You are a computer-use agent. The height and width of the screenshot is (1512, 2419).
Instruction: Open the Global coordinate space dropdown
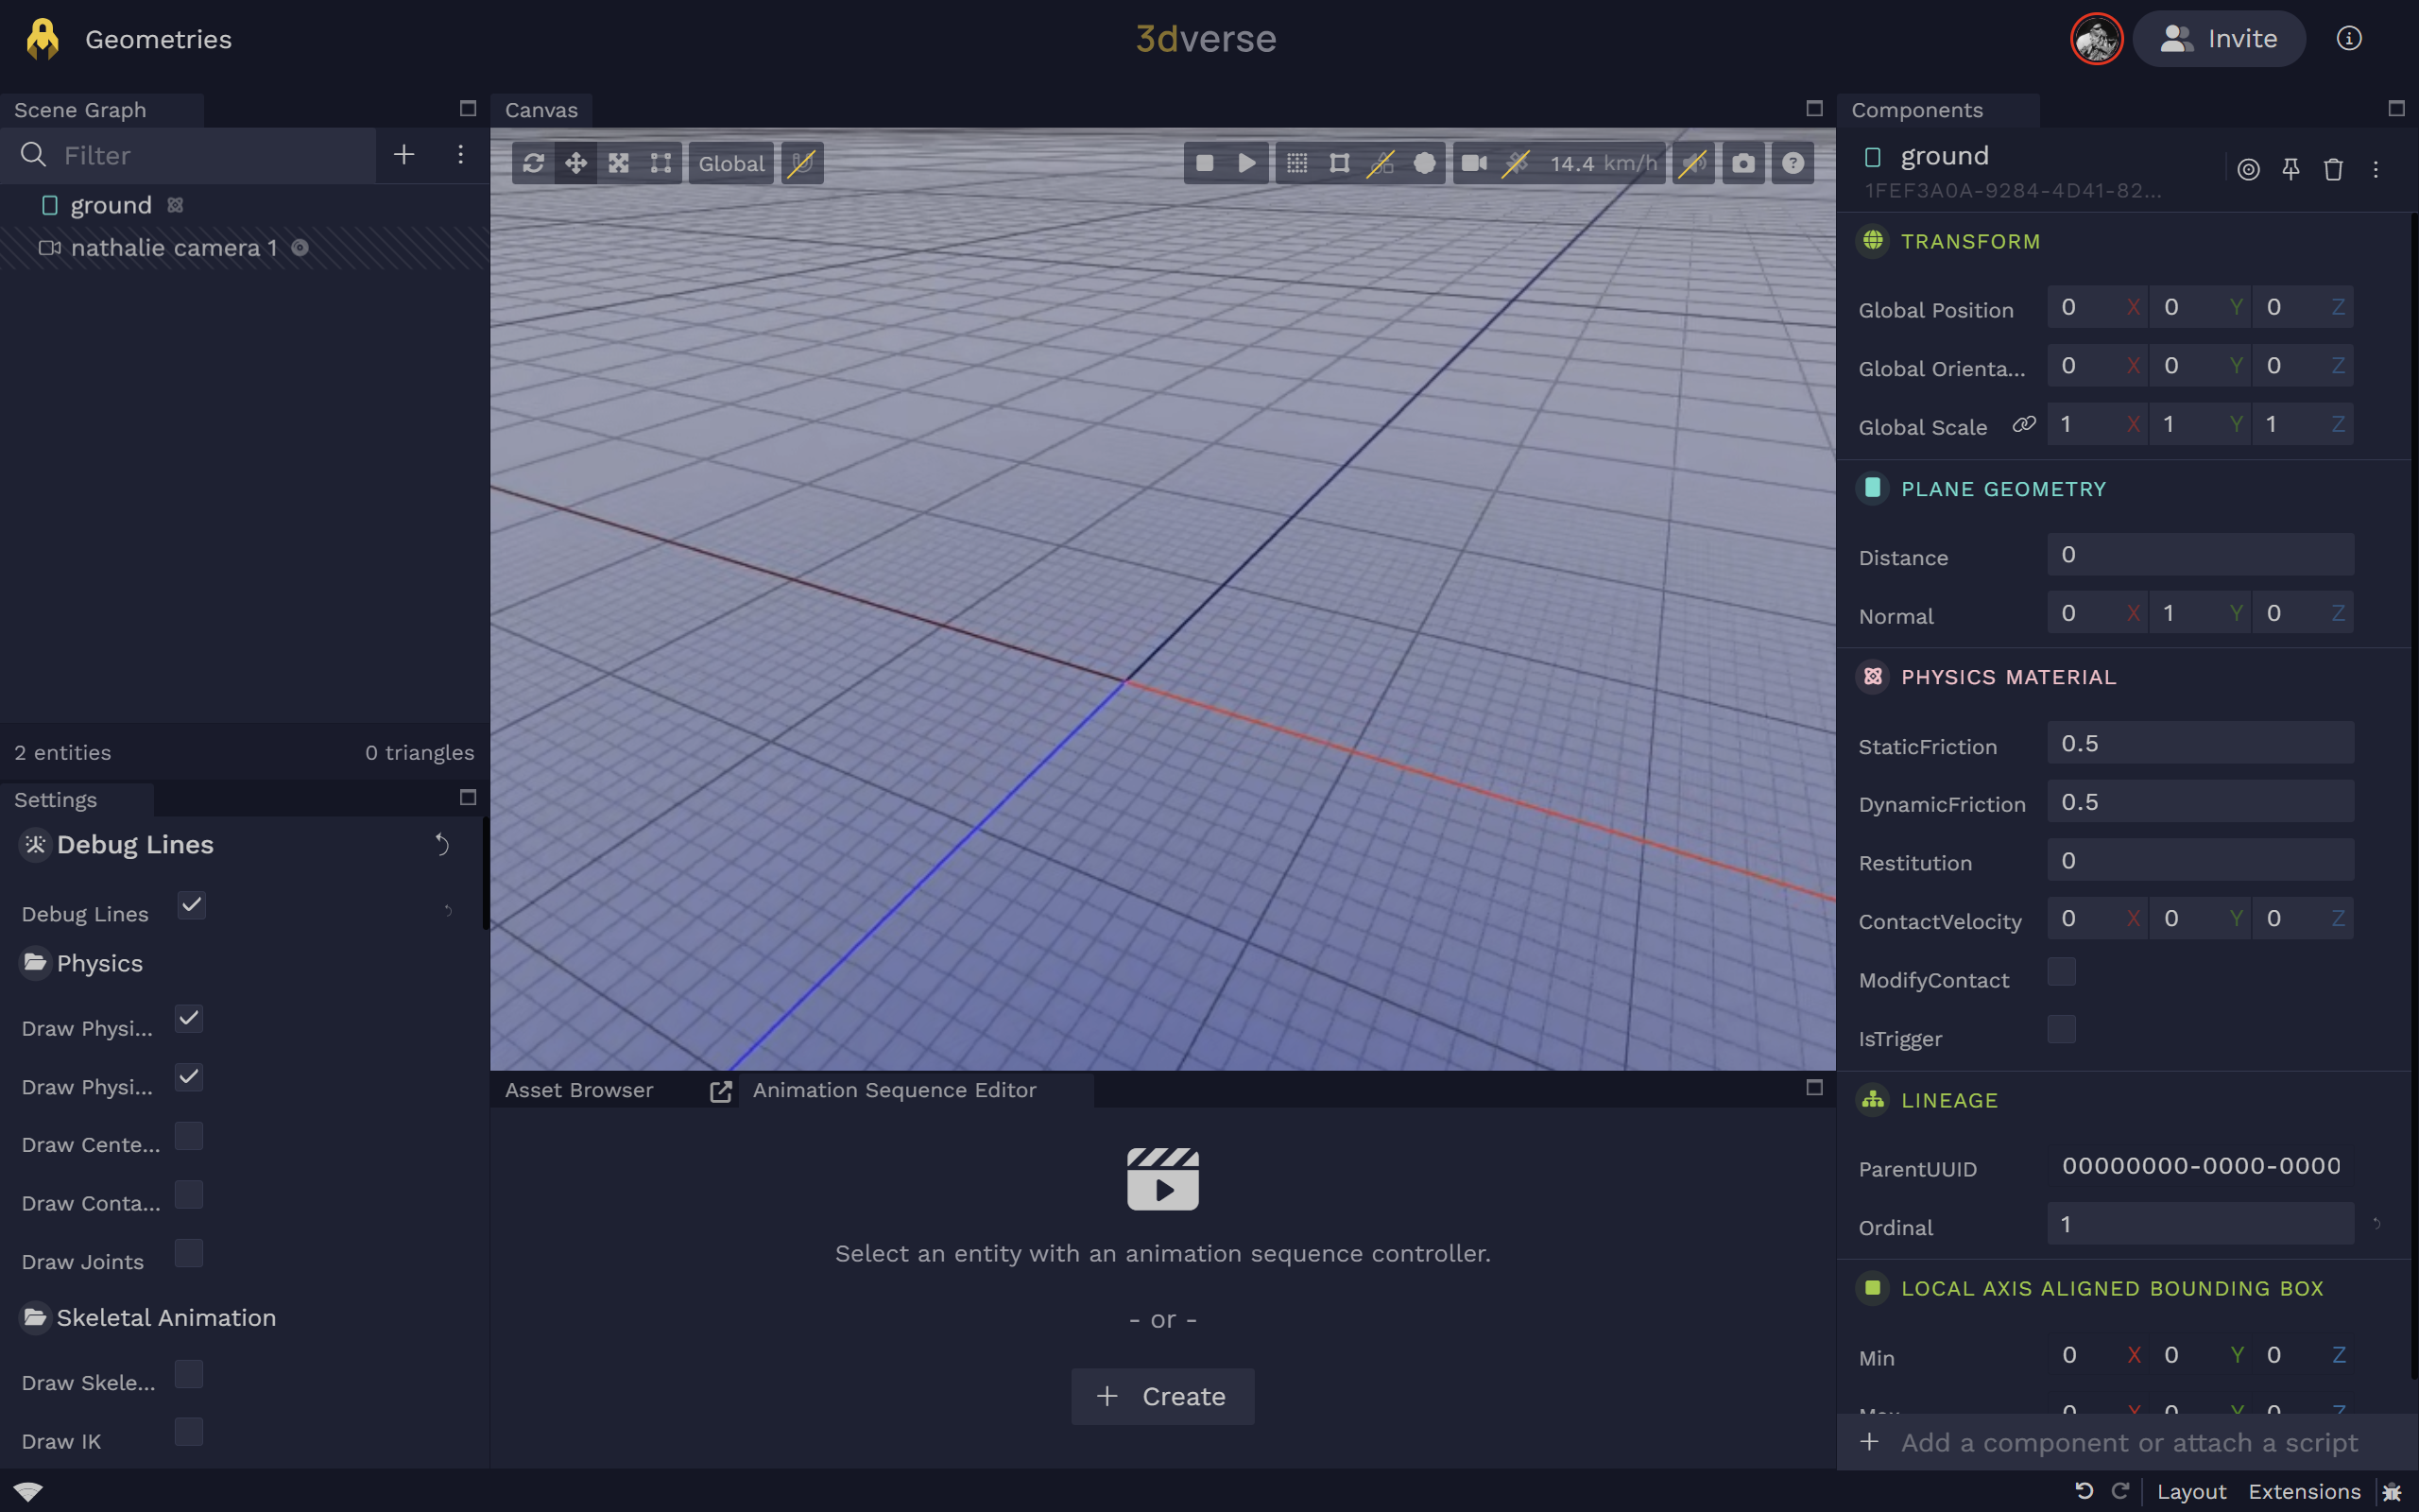tap(730, 163)
